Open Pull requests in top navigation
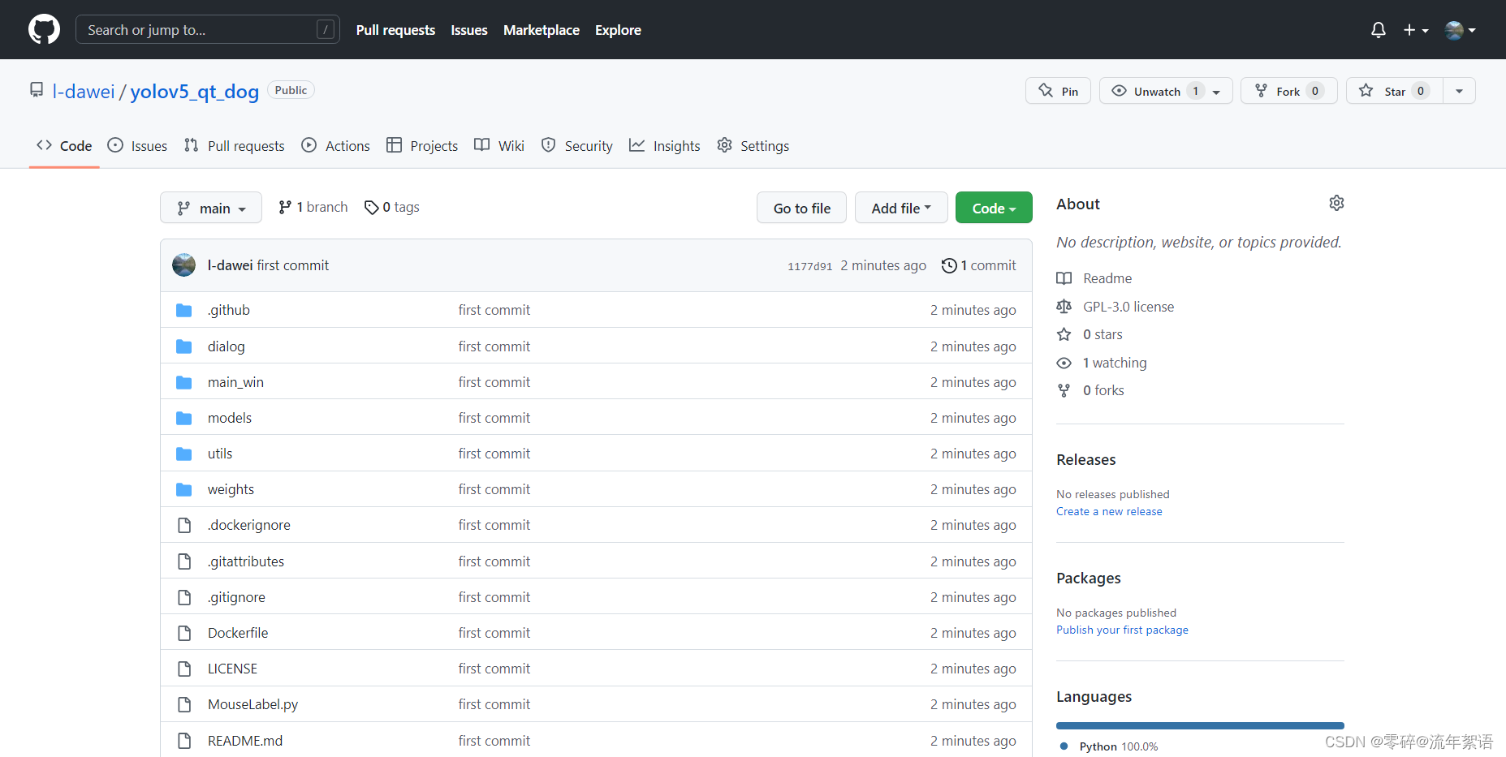 395,30
